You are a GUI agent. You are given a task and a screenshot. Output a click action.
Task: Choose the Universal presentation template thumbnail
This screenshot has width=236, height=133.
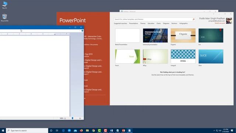[x=155, y=35]
